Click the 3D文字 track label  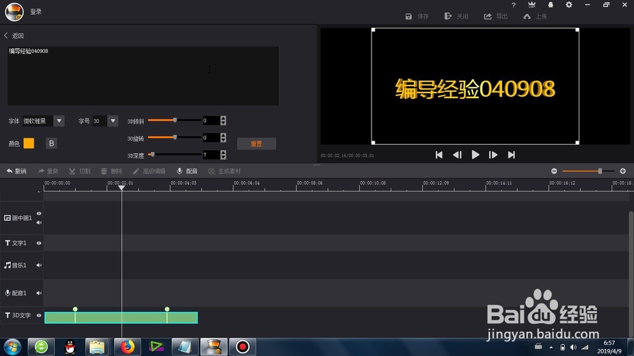click(18, 315)
